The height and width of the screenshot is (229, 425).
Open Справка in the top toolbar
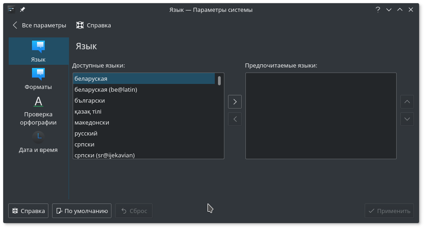(x=94, y=25)
